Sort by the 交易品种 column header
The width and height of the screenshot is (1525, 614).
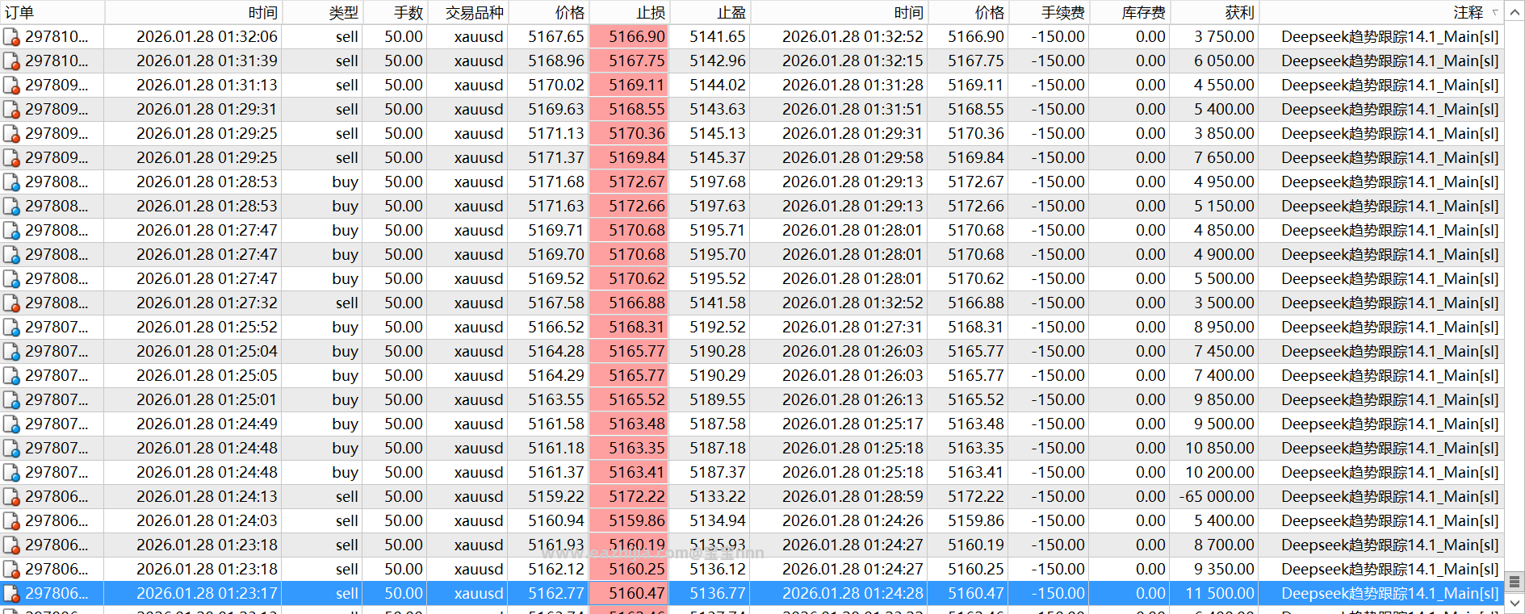(x=467, y=12)
